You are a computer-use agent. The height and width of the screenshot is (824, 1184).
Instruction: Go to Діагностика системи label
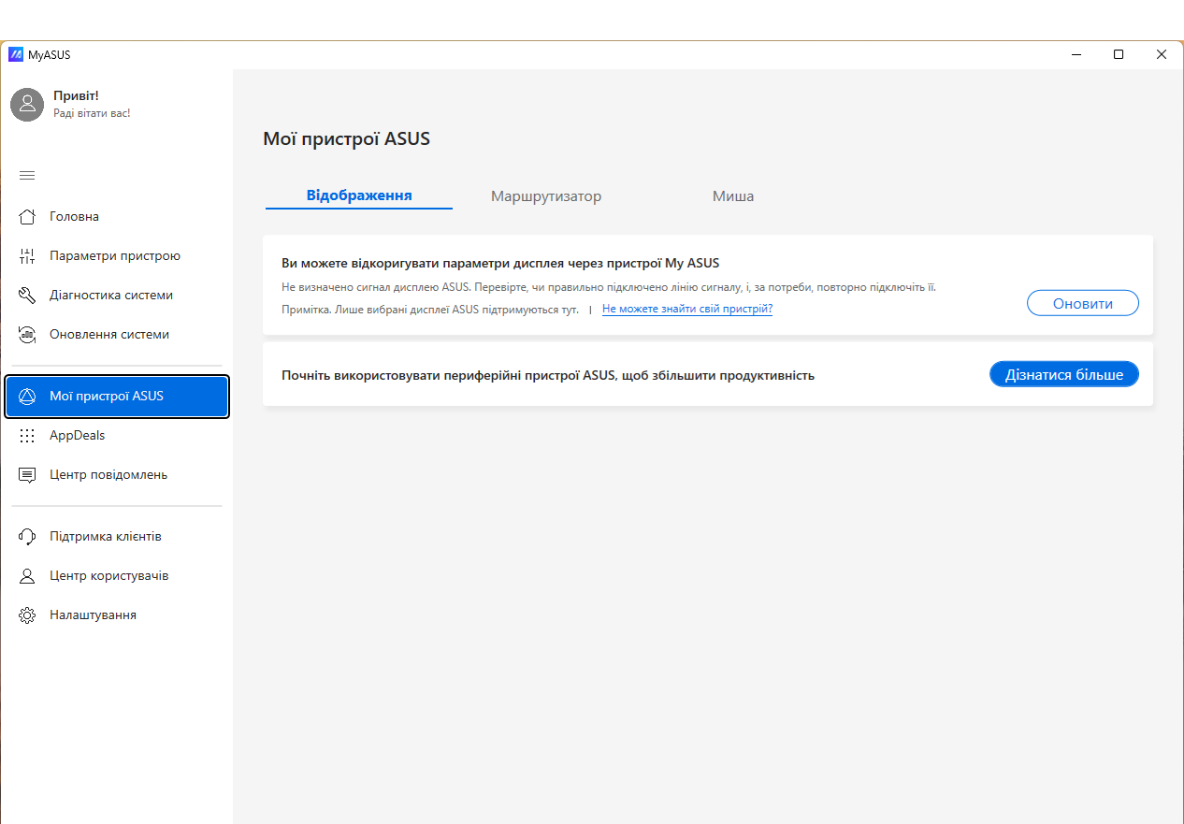(111, 295)
